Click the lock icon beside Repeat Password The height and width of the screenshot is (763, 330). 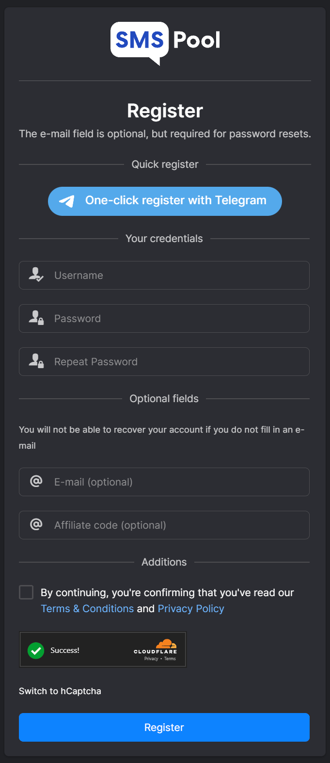[x=36, y=361]
